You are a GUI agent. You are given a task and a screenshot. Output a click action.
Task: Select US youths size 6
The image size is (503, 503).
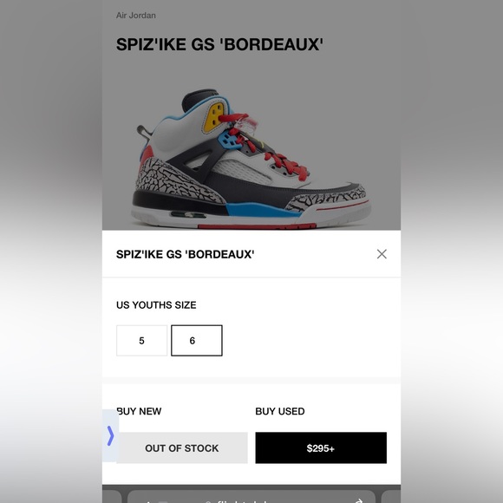pos(197,340)
